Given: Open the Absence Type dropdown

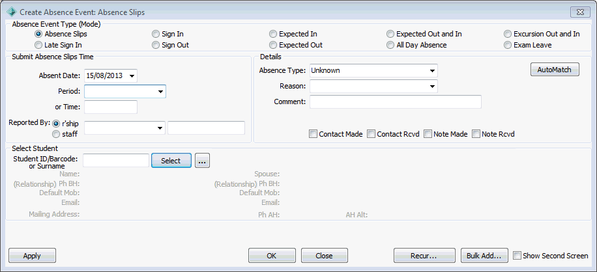Looking at the screenshot, I should pyautogui.click(x=433, y=71).
